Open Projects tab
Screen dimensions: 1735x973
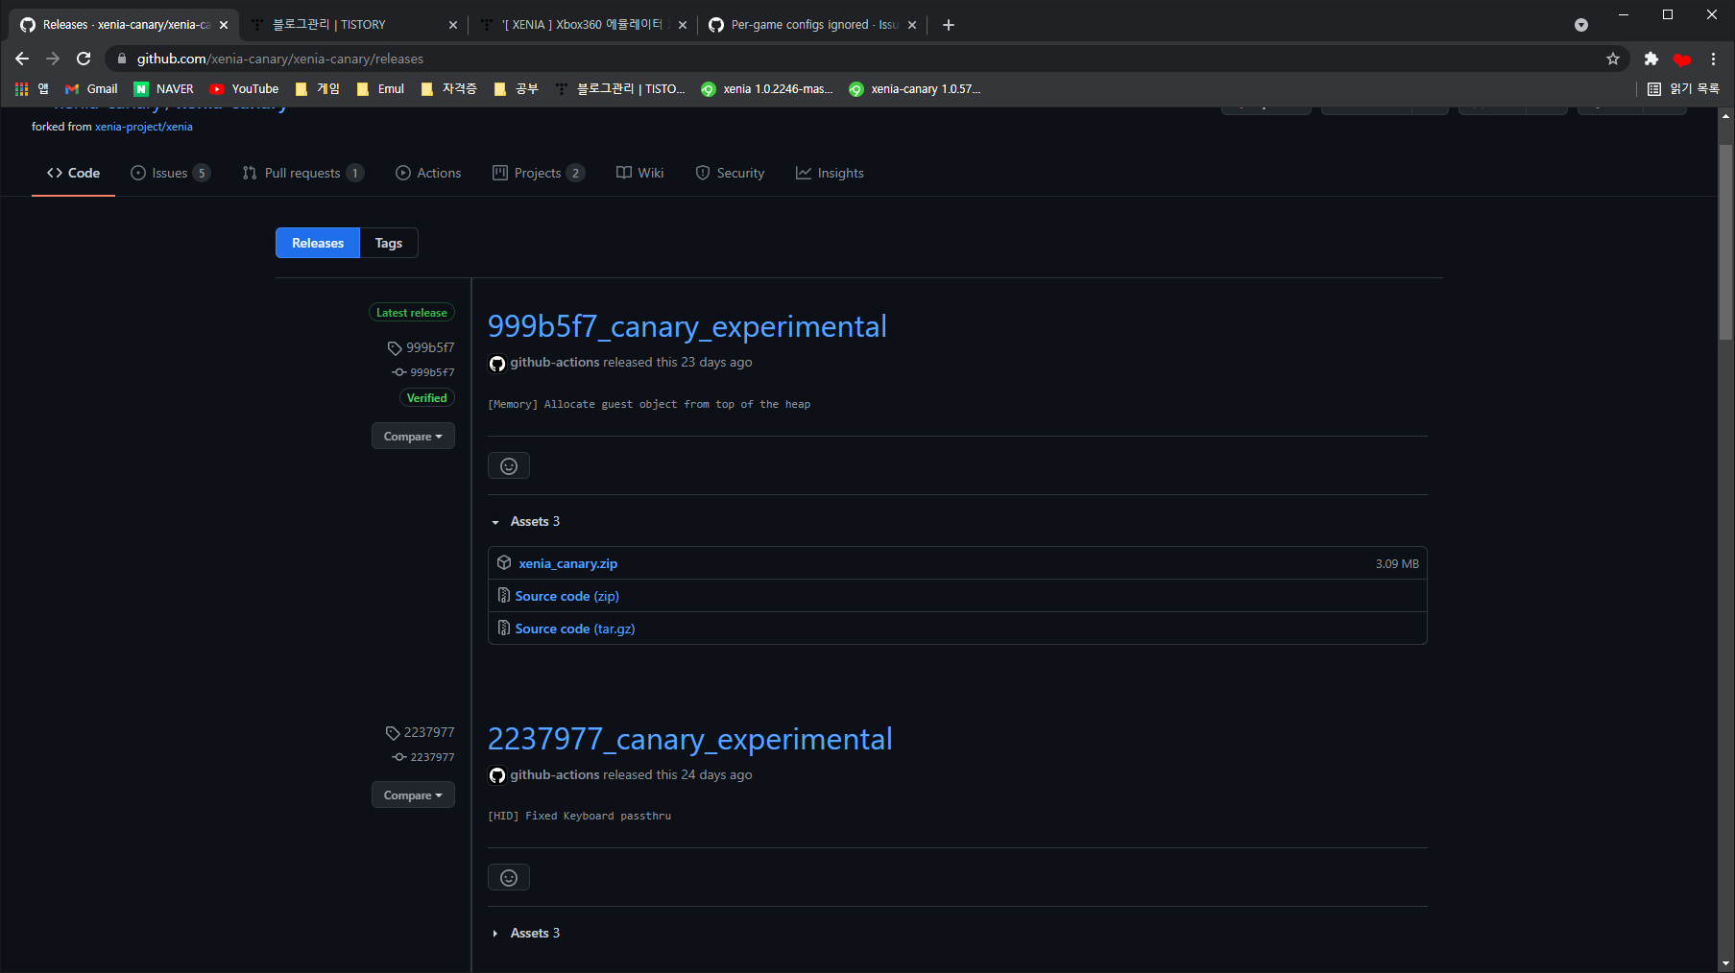tap(538, 173)
